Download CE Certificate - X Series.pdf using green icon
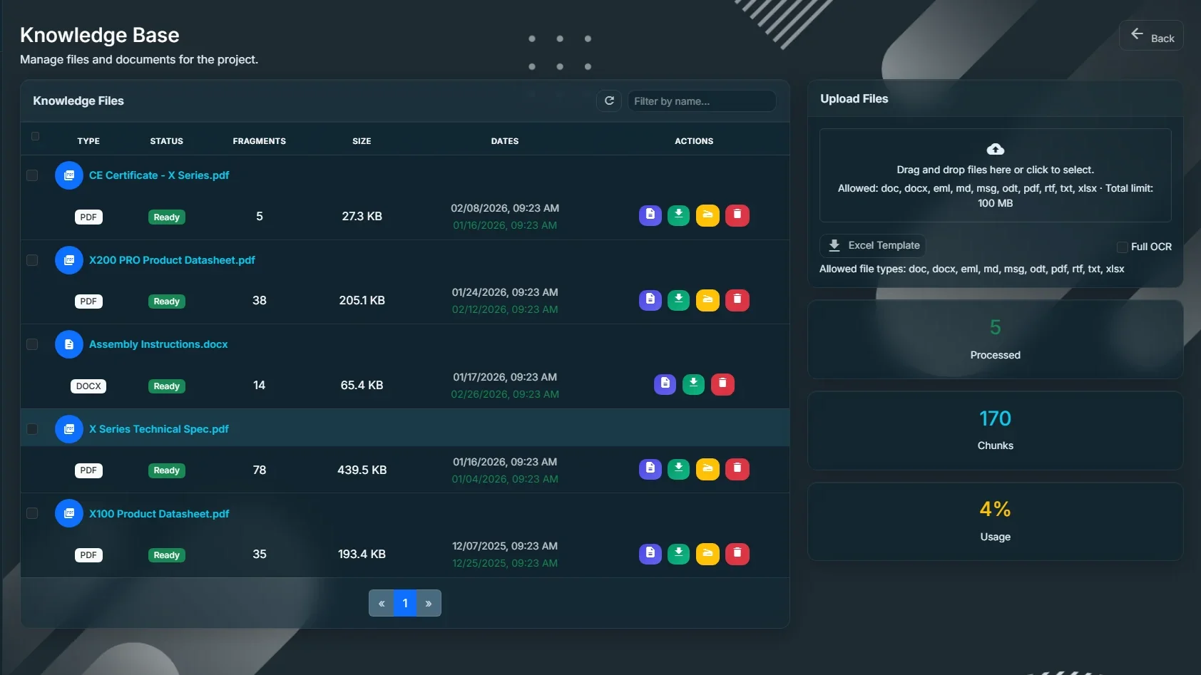1201x675 pixels. 678,215
